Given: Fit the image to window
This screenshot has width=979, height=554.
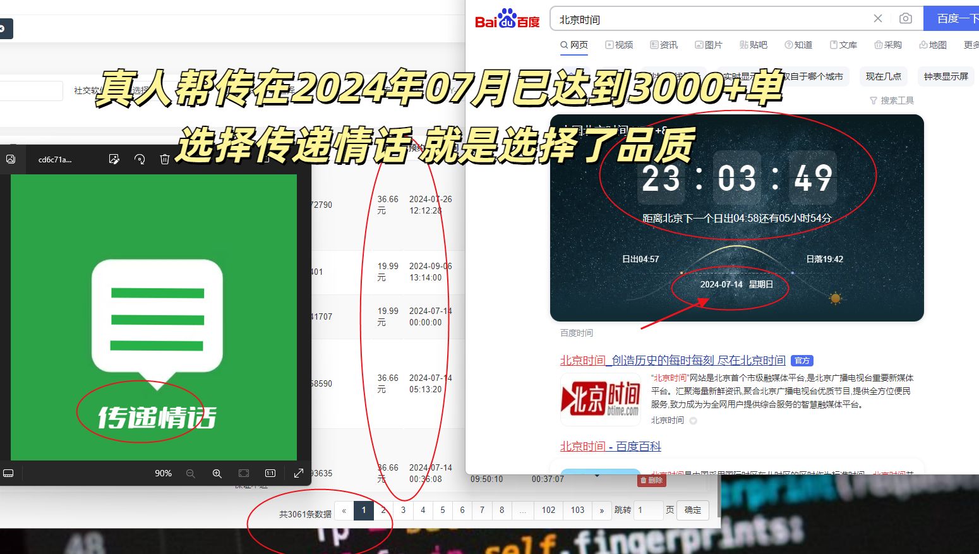Looking at the screenshot, I should point(243,473).
